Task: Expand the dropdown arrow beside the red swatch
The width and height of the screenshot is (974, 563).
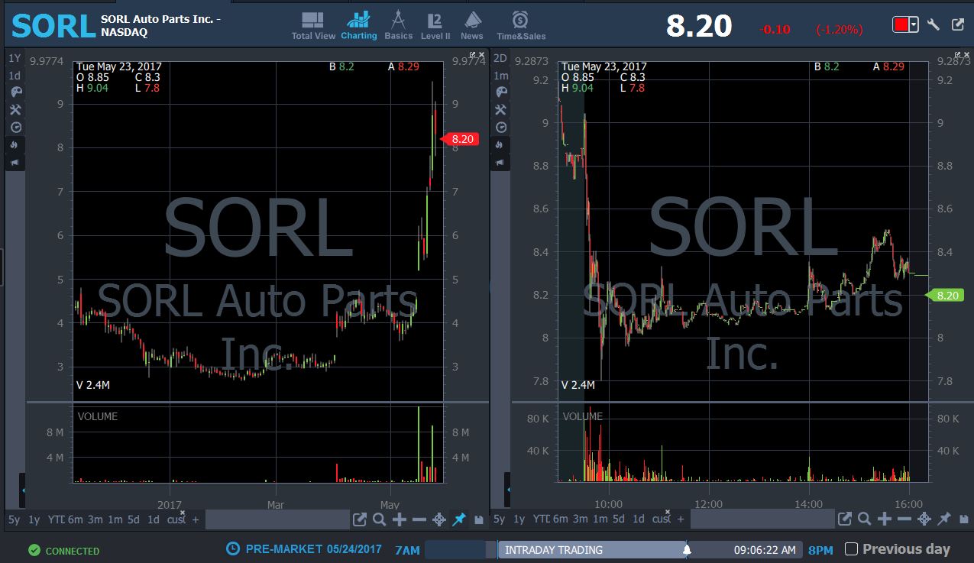Action: pyautogui.click(x=914, y=24)
